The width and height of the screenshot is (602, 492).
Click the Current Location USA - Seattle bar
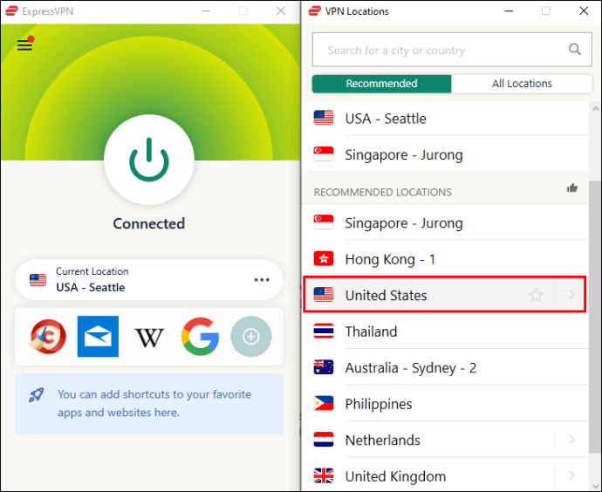(x=149, y=280)
